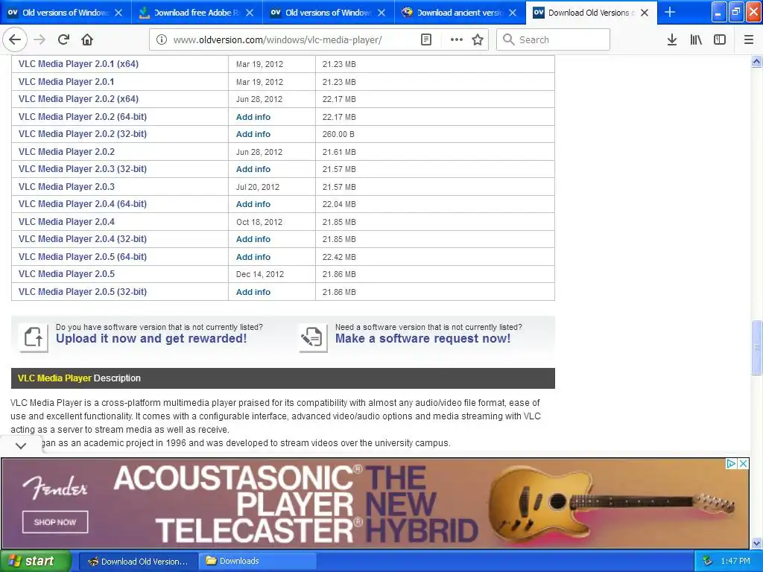
Task: Switch to Download ancient versions tab
Action: [460, 12]
